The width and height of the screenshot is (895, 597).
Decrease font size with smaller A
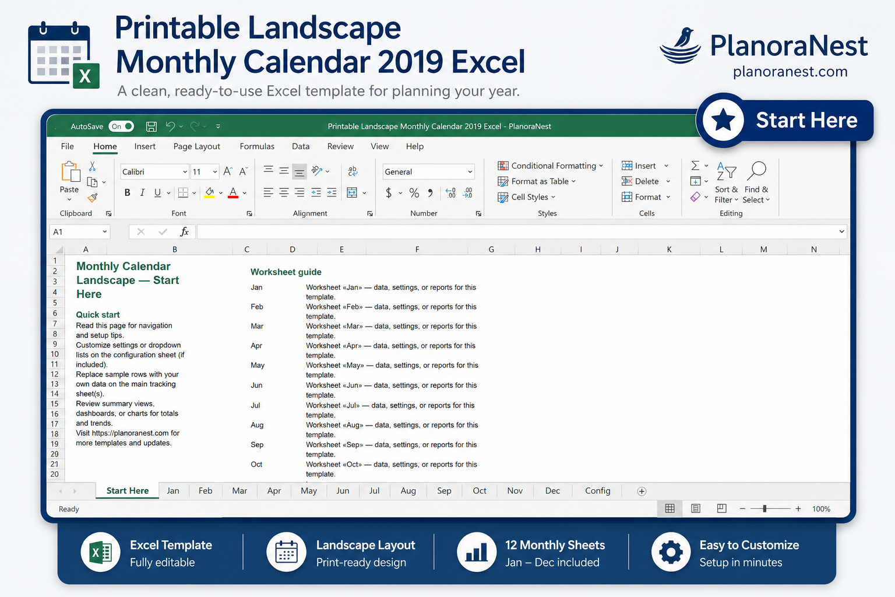243,171
